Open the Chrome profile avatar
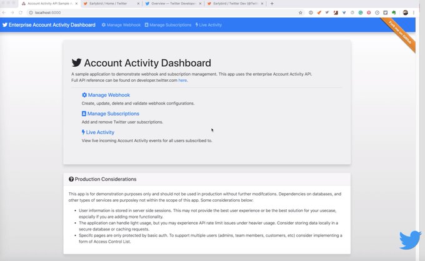425x261 pixels. [406, 12]
